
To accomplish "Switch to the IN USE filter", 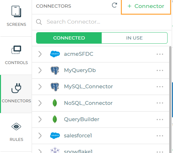I will coord(134,38).
